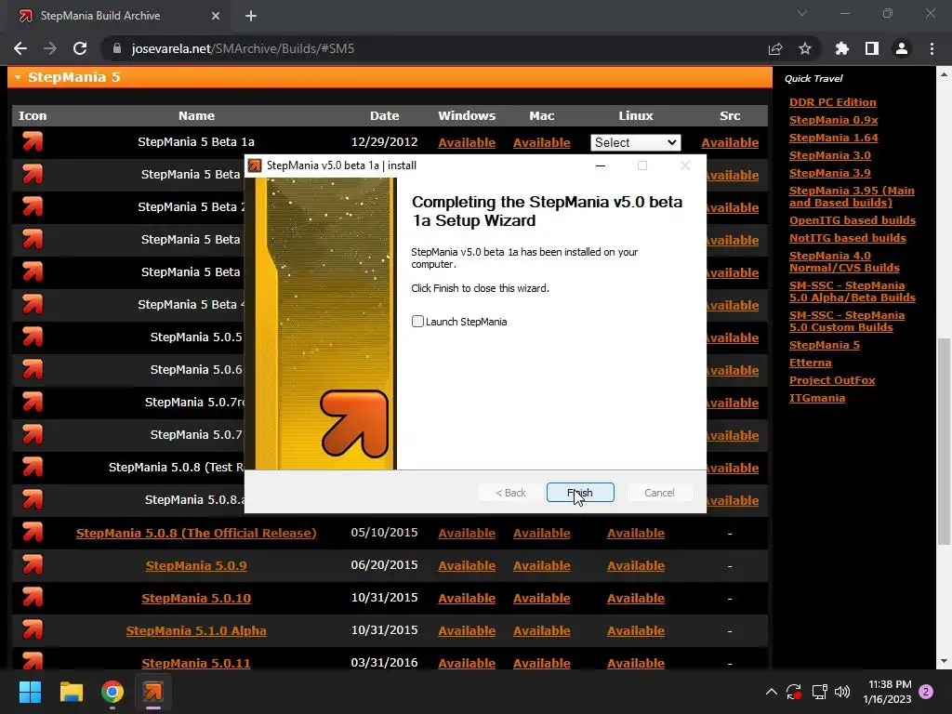Go to OpenITG based builds

coord(853,220)
